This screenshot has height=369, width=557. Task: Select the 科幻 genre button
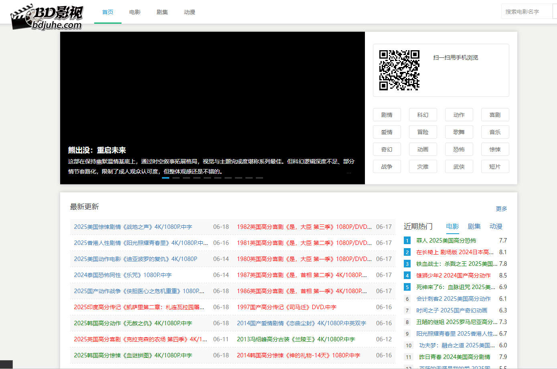click(423, 115)
